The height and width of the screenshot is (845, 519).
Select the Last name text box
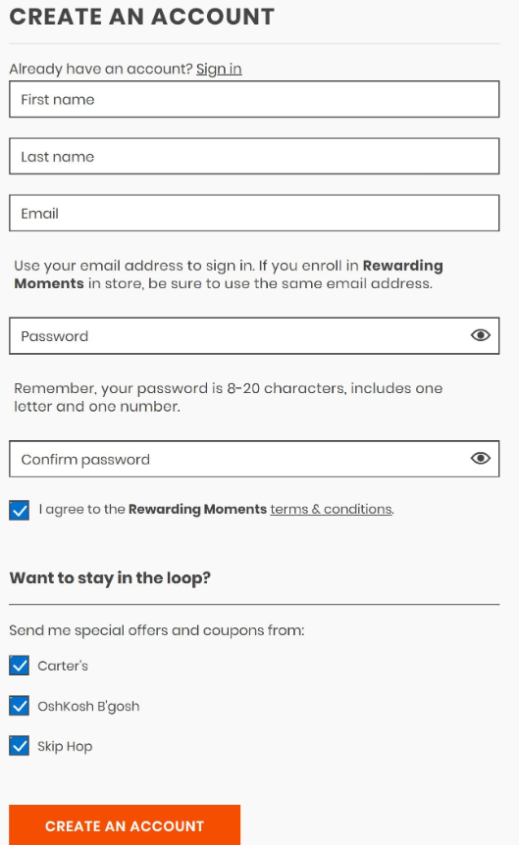coord(254,156)
